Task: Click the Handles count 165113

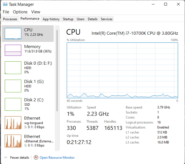Action: pyautogui.click(x=113, y=128)
